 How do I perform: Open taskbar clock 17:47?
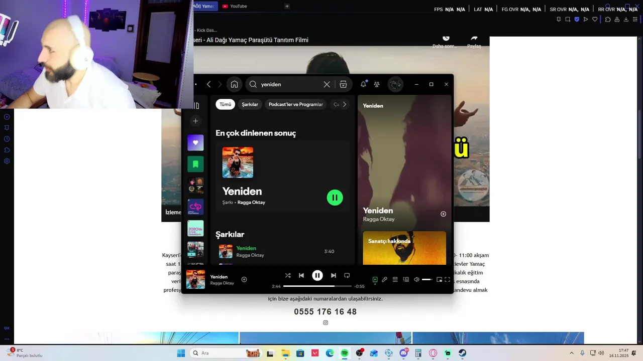point(619,353)
